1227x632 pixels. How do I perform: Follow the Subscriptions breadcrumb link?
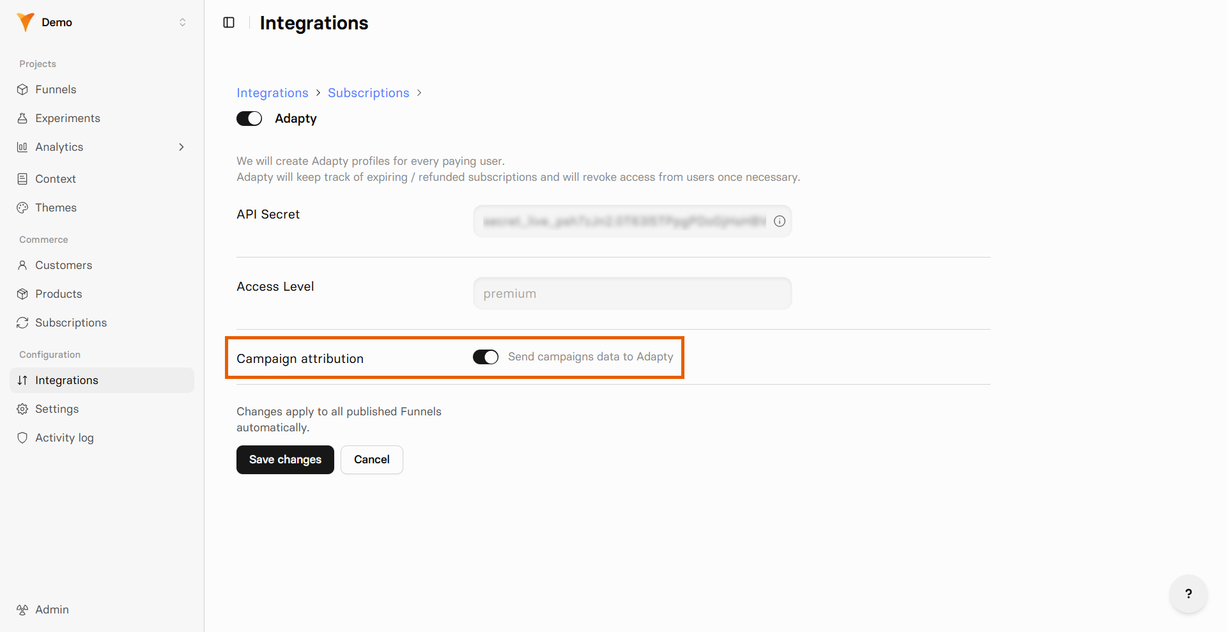(369, 93)
